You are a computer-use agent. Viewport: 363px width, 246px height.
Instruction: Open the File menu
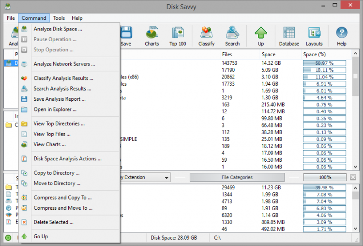[x=11, y=18]
